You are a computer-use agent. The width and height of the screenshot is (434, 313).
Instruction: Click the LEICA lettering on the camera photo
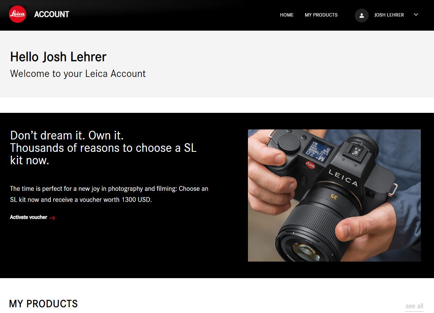click(342, 177)
